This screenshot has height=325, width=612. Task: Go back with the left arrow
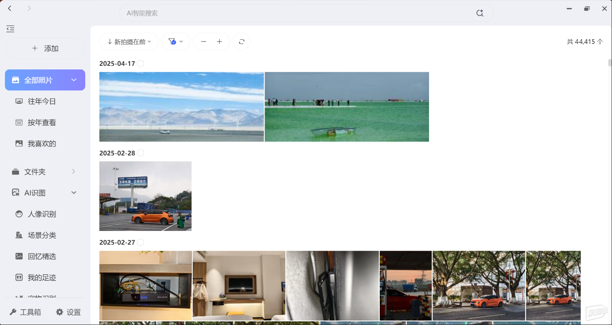pyautogui.click(x=10, y=8)
